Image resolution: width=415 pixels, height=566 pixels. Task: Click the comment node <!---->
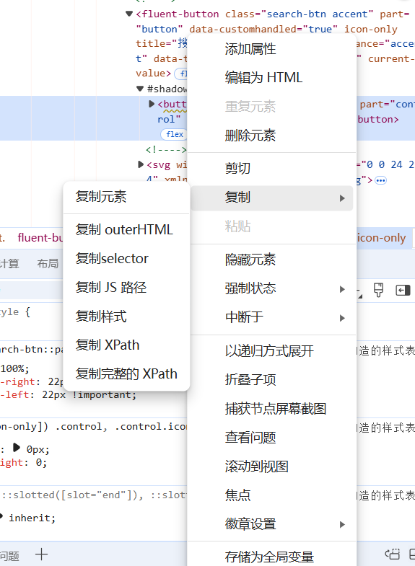(x=166, y=149)
